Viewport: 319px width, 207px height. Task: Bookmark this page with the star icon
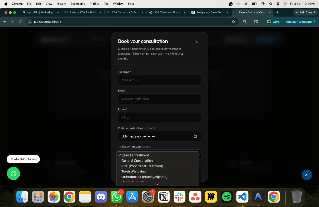[233, 22]
